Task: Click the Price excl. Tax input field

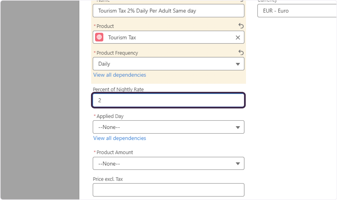Action: coord(168,190)
